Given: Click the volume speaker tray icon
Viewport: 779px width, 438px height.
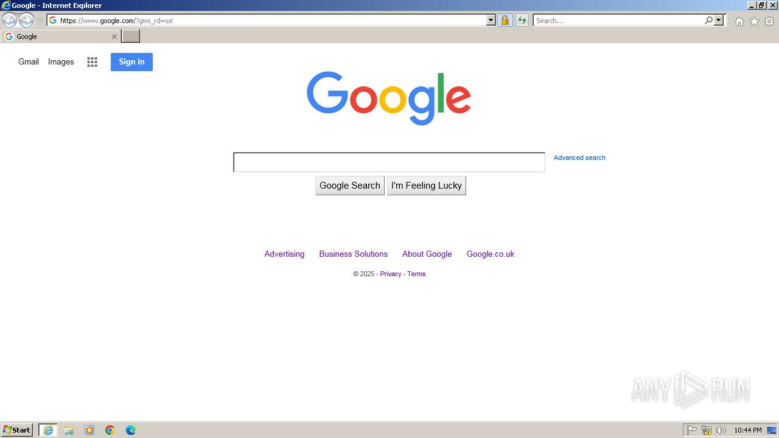Looking at the screenshot, I should pyautogui.click(x=721, y=430).
